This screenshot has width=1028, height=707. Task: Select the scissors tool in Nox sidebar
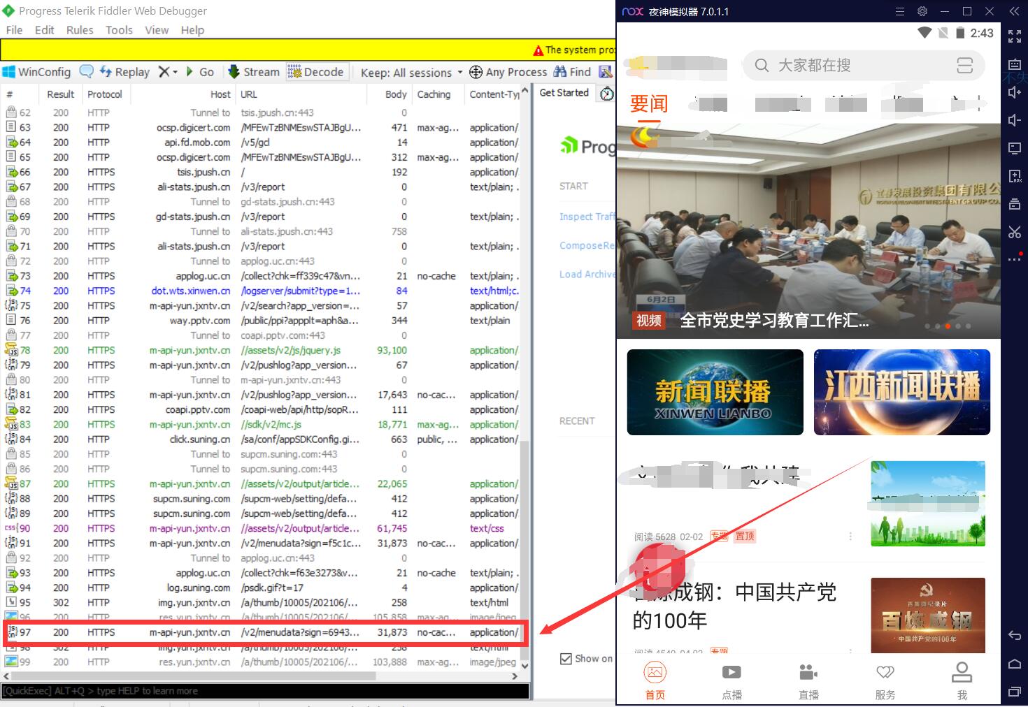point(1015,232)
